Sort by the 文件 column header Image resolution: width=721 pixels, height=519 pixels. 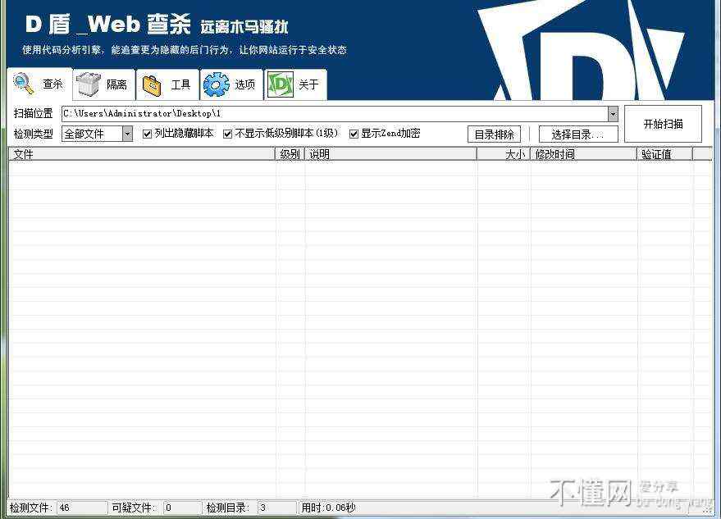click(142, 154)
